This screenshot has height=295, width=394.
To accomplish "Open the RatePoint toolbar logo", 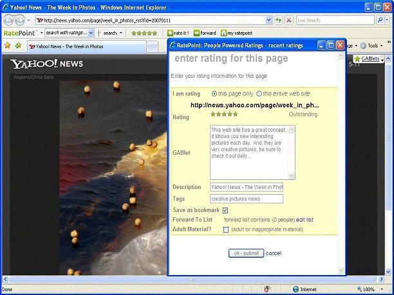I will pyautogui.click(x=19, y=33).
